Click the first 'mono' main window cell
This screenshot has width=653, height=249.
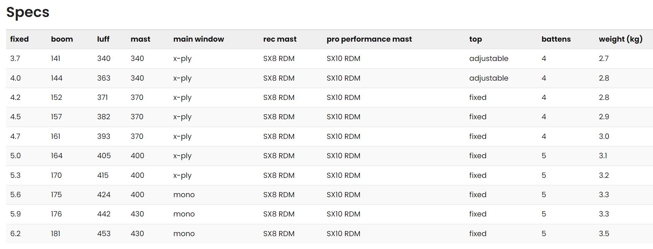(x=184, y=195)
